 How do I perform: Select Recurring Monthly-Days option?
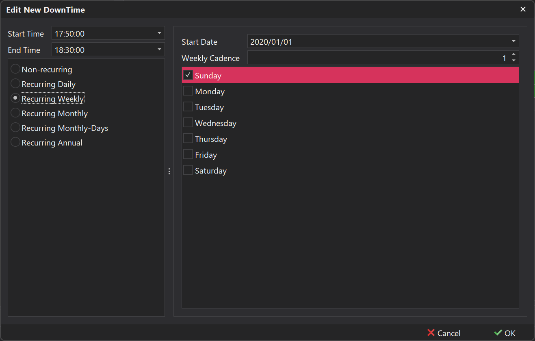coord(15,127)
